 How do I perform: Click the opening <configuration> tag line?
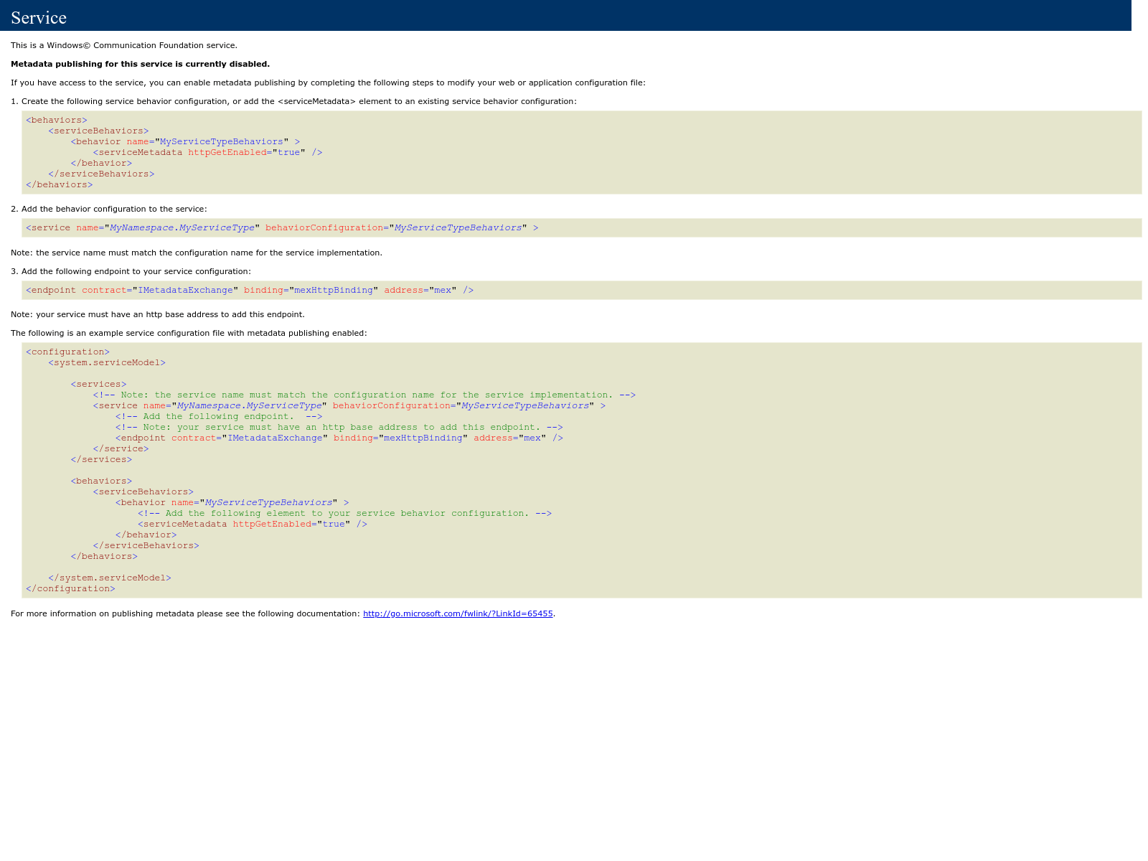coord(67,352)
